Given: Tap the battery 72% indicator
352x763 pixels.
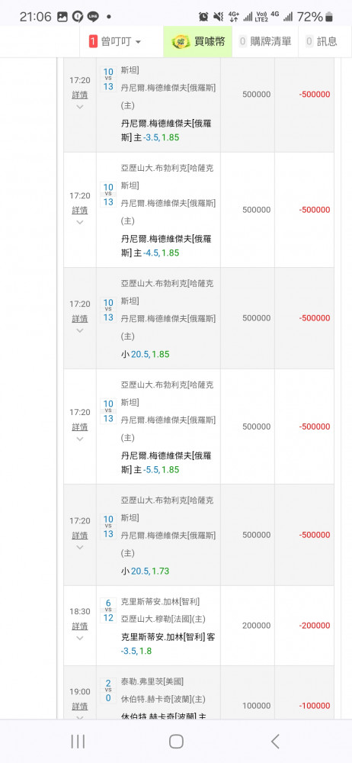Looking at the screenshot, I should 315,17.
